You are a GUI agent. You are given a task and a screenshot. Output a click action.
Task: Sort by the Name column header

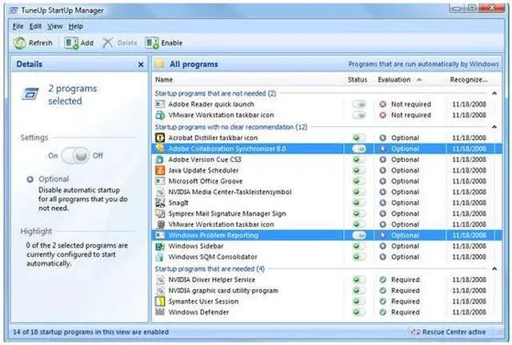164,80
